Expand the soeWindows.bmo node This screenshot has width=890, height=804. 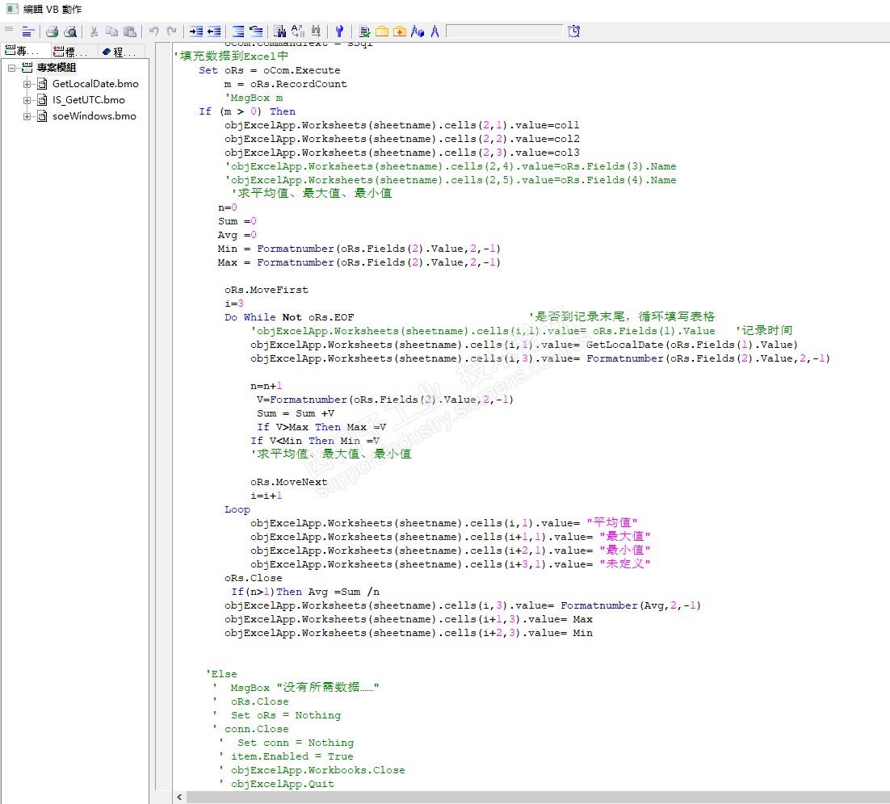coord(27,116)
